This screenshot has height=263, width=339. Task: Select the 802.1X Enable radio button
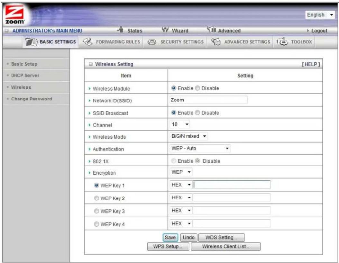tap(174, 161)
